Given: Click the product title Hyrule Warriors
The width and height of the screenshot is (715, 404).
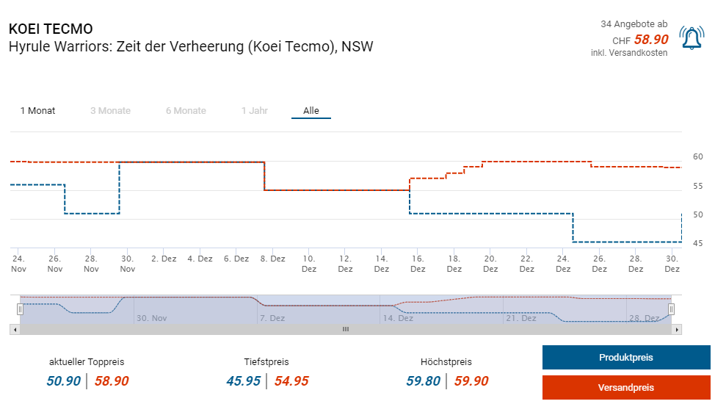Looking at the screenshot, I should (191, 47).
